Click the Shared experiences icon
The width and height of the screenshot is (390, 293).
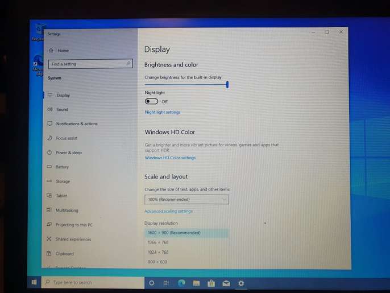[49, 239]
